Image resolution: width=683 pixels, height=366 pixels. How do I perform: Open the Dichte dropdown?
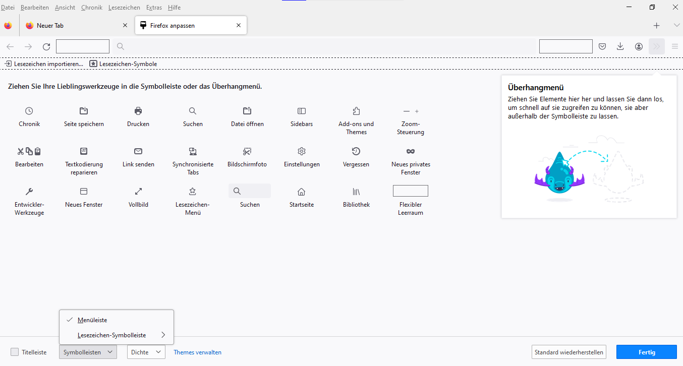click(x=146, y=352)
